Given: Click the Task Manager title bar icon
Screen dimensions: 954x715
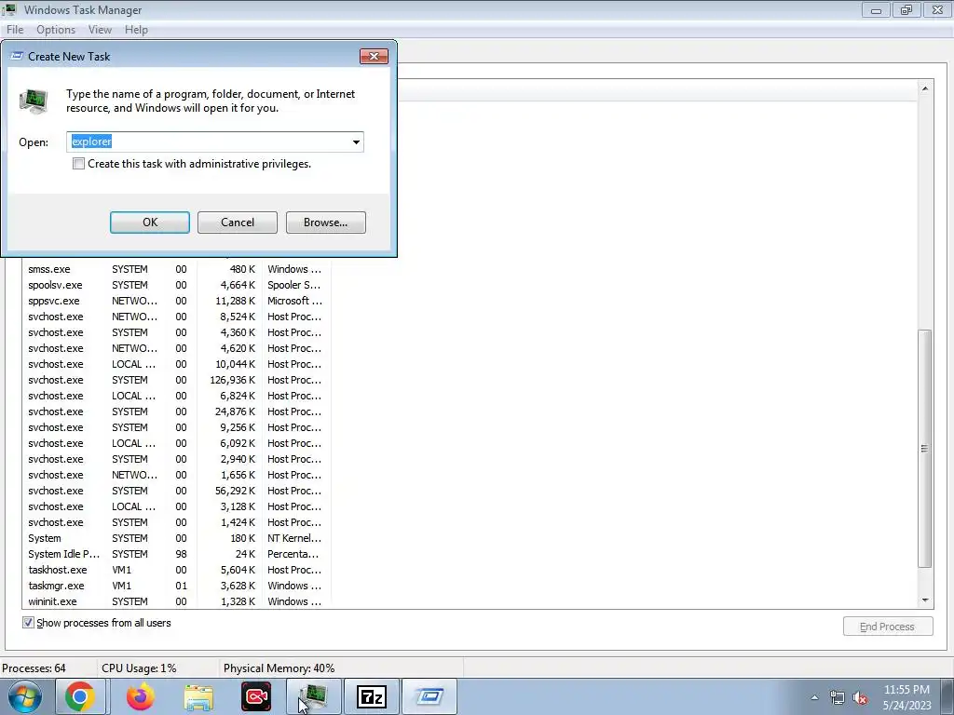Looking at the screenshot, I should [9, 9].
